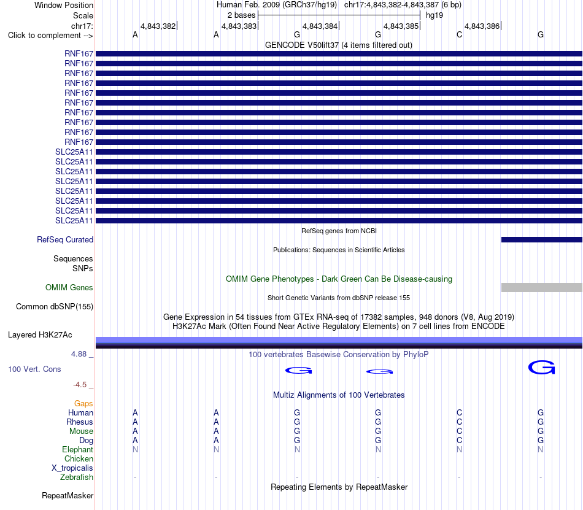
Task: Click 'Click to complement -->' to complement bases
Action: coord(50,36)
